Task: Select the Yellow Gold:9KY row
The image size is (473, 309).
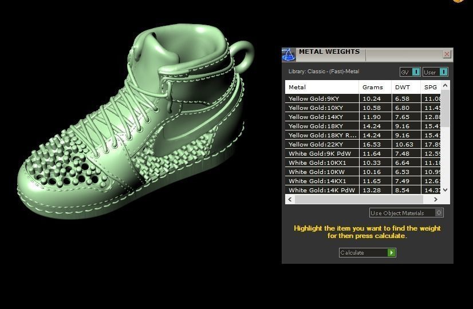Action: [363, 98]
